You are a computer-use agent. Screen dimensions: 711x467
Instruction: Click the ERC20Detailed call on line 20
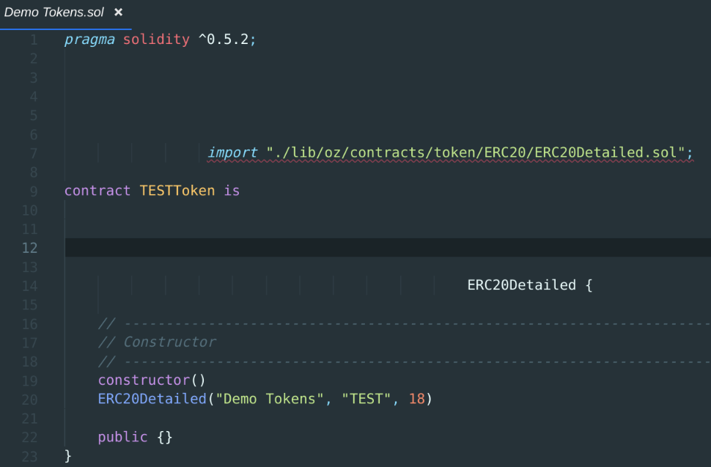pos(150,399)
